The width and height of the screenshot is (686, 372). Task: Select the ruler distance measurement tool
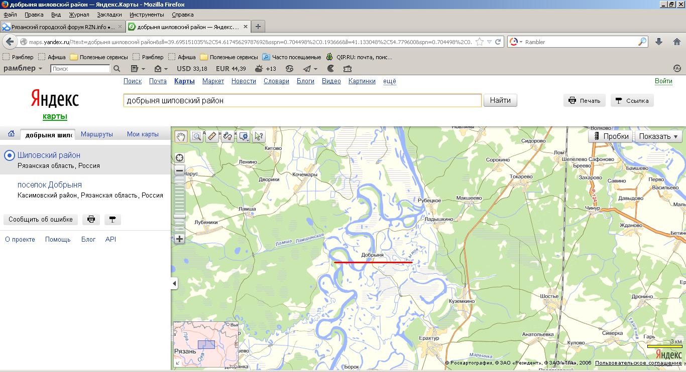(212, 136)
